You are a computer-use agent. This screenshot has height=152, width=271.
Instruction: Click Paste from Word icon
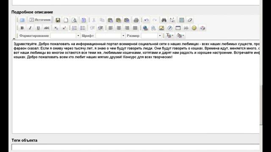tap(127, 20)
